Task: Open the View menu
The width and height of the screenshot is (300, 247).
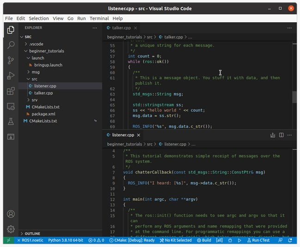Action: 58,18
